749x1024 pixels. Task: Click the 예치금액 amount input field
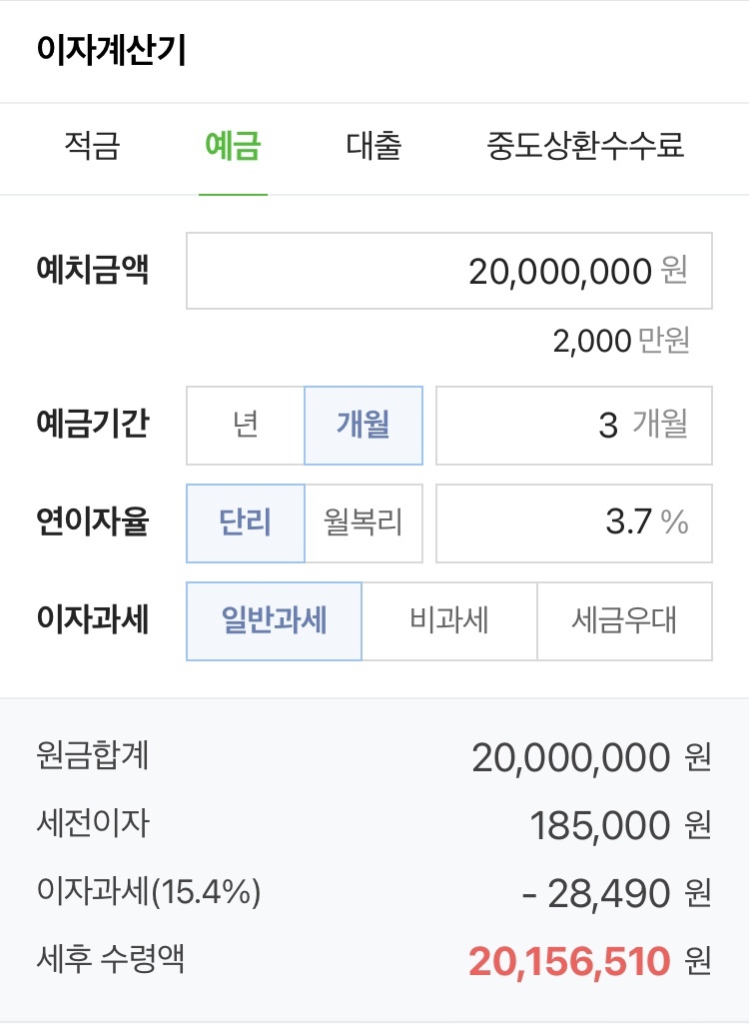(449, 271)
